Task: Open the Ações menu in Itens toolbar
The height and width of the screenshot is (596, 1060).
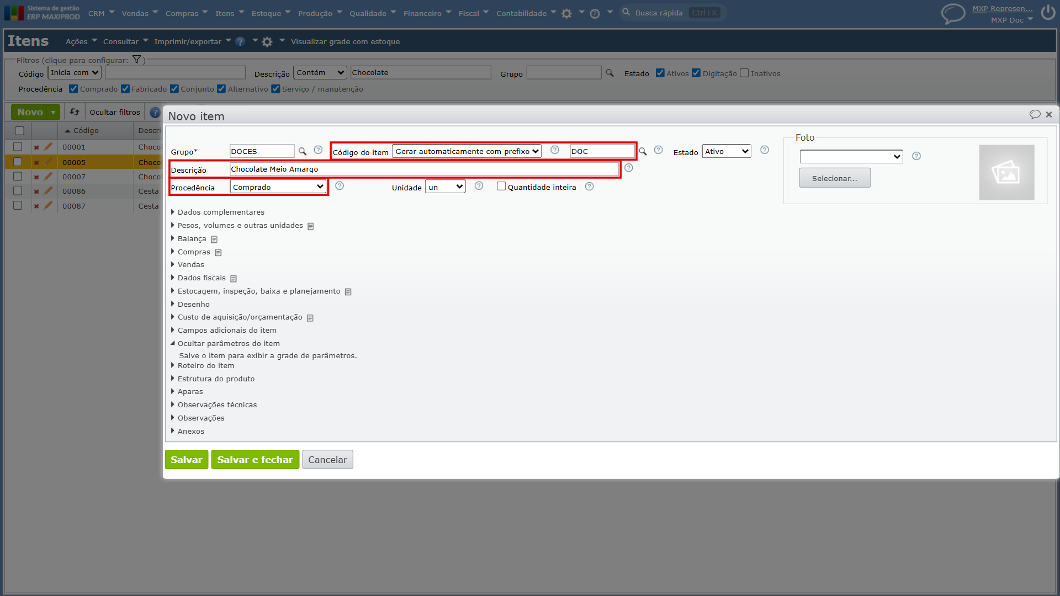Action: [x=81, y=41]
